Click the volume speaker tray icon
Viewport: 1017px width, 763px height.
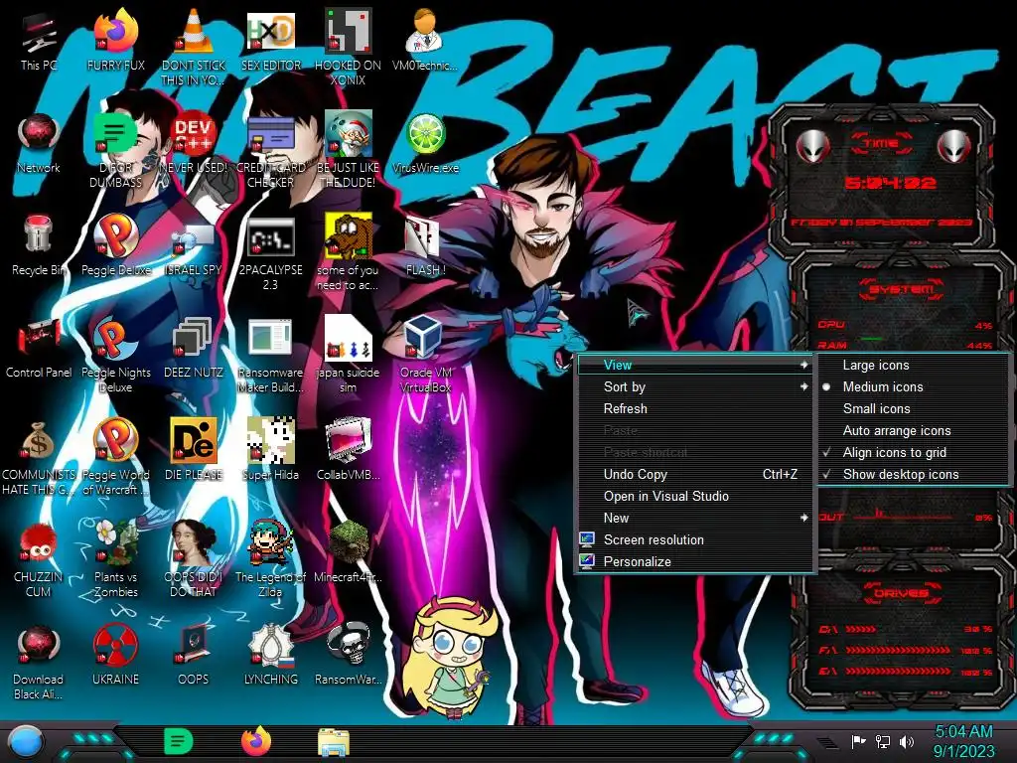[x=907, y=741]
